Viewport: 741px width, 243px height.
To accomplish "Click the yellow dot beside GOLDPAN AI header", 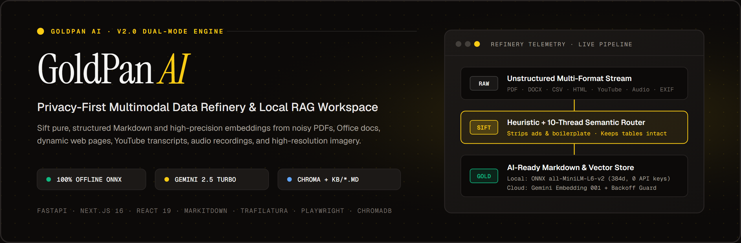I will point(41,31).
